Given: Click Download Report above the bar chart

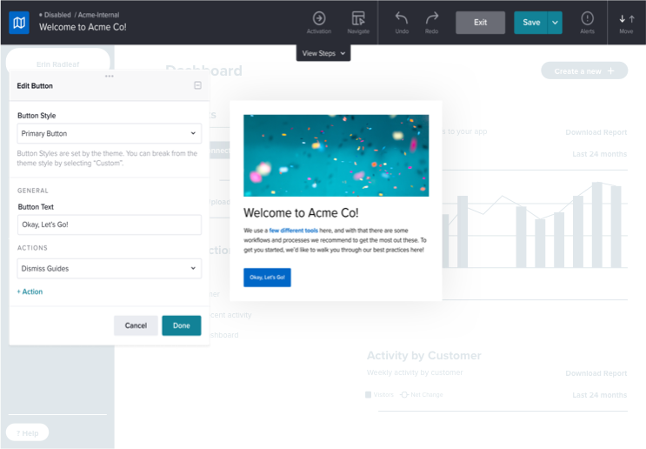Looking at the screenshot, I should (596, 132).
